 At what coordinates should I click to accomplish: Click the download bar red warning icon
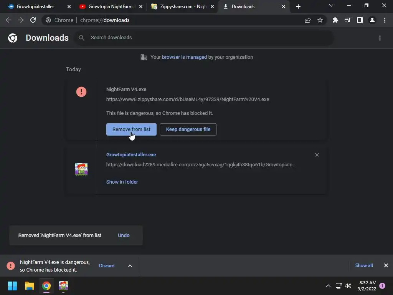(x=11, y=266)
